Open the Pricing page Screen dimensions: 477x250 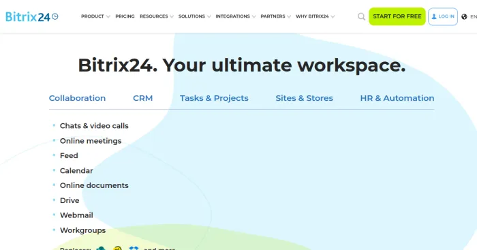pos(125,16)
